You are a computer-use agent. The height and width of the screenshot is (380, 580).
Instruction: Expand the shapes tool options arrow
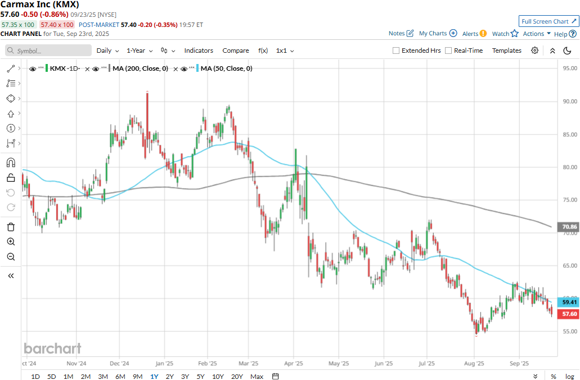[x=19, y=98]
